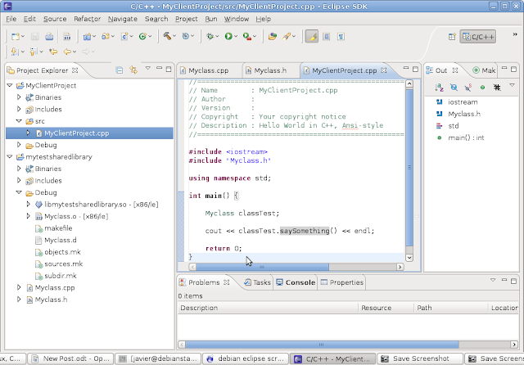This screenshot has height=365, width=524.
Task: Click the editor horizontal scrollbar thumb
Action: click(262, 267)
